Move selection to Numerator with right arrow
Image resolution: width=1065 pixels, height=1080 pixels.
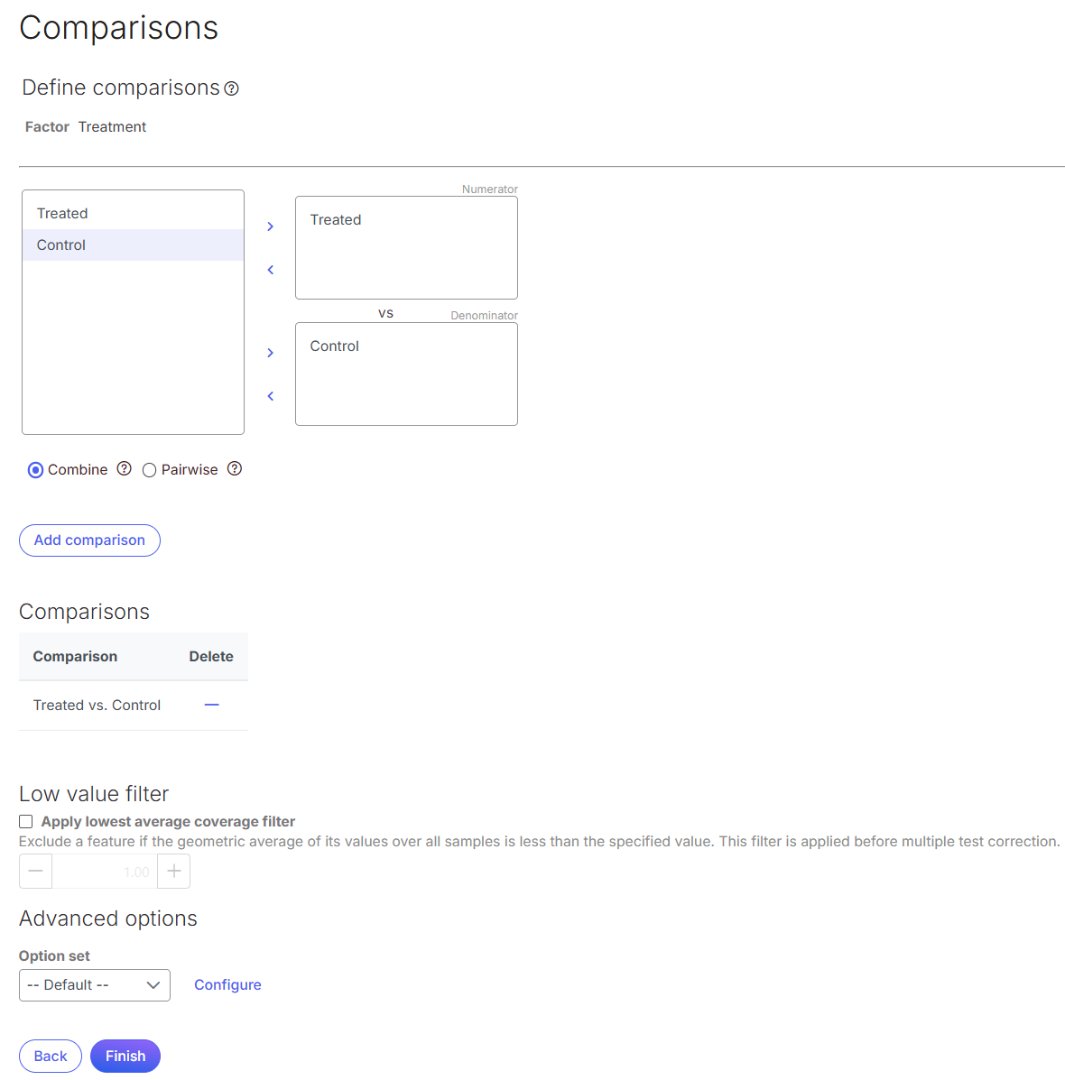tap(270, 226)
